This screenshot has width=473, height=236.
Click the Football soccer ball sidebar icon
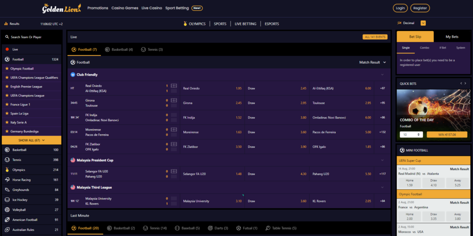pos(7,59)
